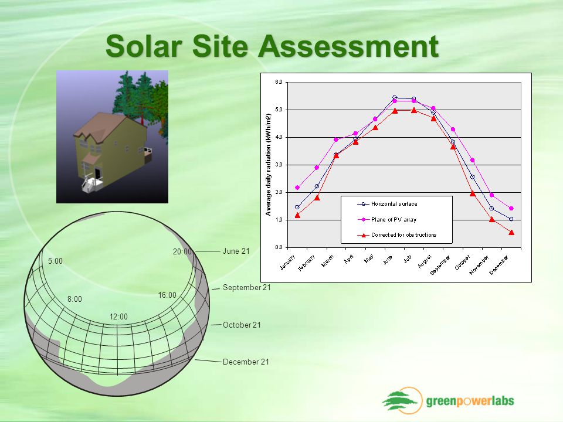563x422 pixels.
Task: Click the May axis label
Action: pyautogui.click(x=369, y=258)
